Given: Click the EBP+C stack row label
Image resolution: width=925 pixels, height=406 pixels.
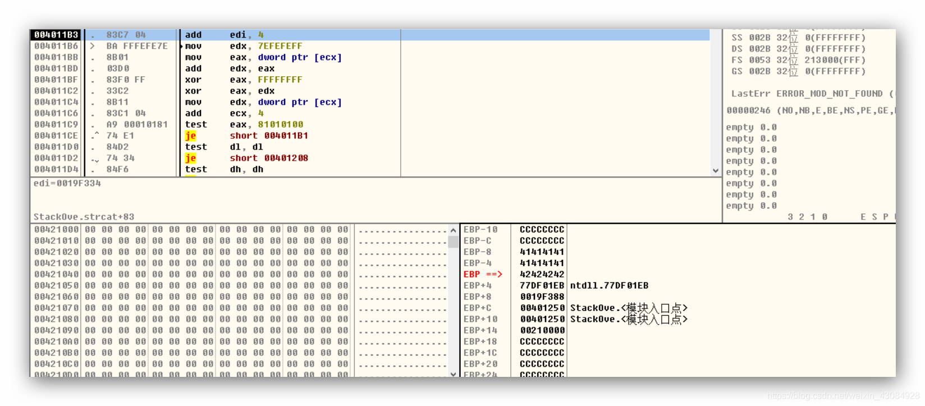Looking at the screenshot, I should click(477, 308).
